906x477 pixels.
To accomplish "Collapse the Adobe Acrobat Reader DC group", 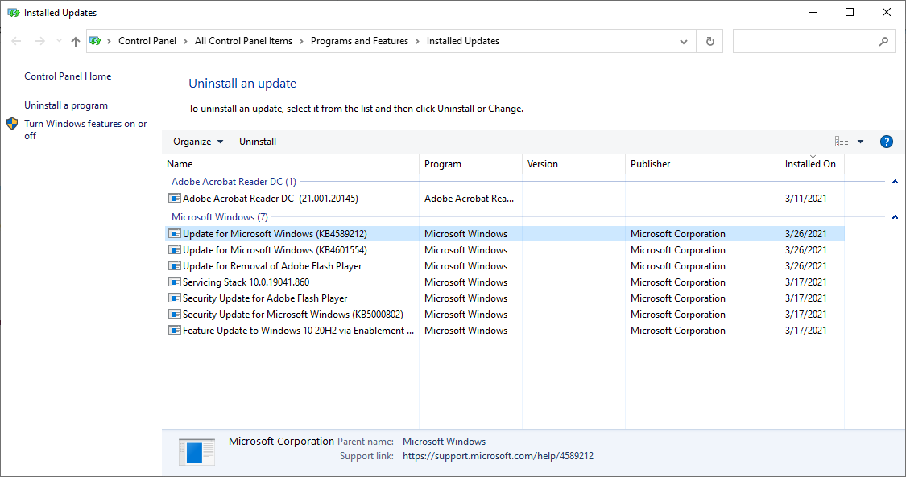I will [x=895, y=182].
